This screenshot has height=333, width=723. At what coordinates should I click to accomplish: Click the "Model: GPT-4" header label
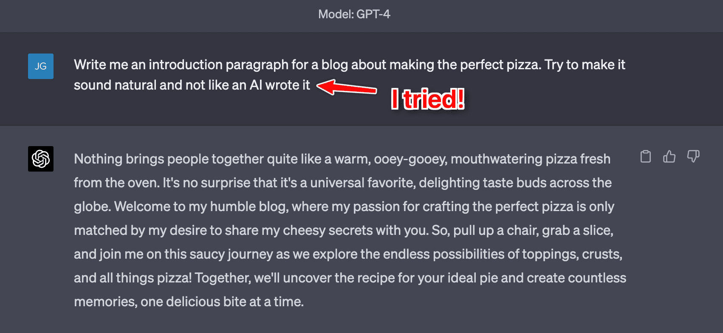tap(354, 14)
